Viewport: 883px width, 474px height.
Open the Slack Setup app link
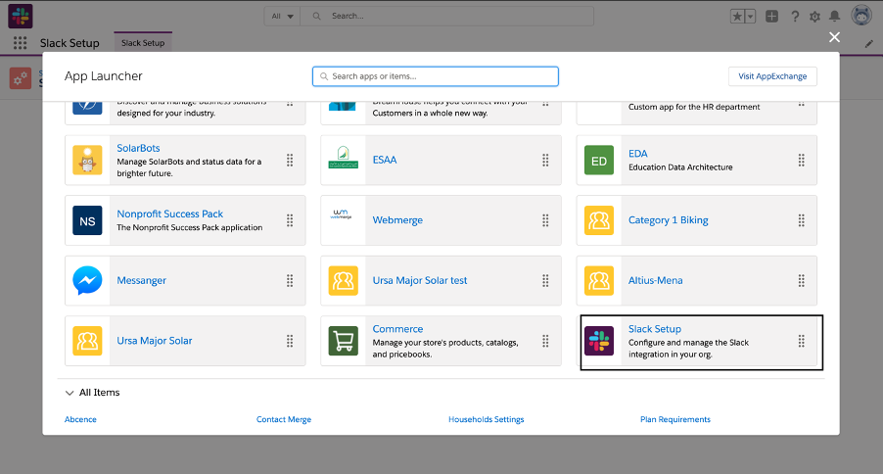655,329
